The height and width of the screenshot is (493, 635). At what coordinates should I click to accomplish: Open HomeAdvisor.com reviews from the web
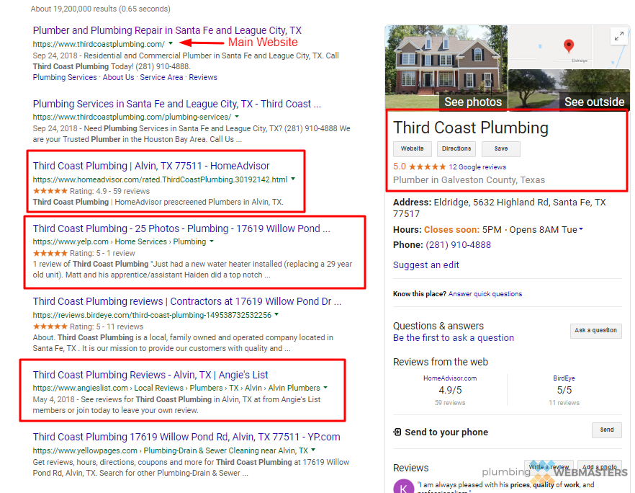click(450, 378)
